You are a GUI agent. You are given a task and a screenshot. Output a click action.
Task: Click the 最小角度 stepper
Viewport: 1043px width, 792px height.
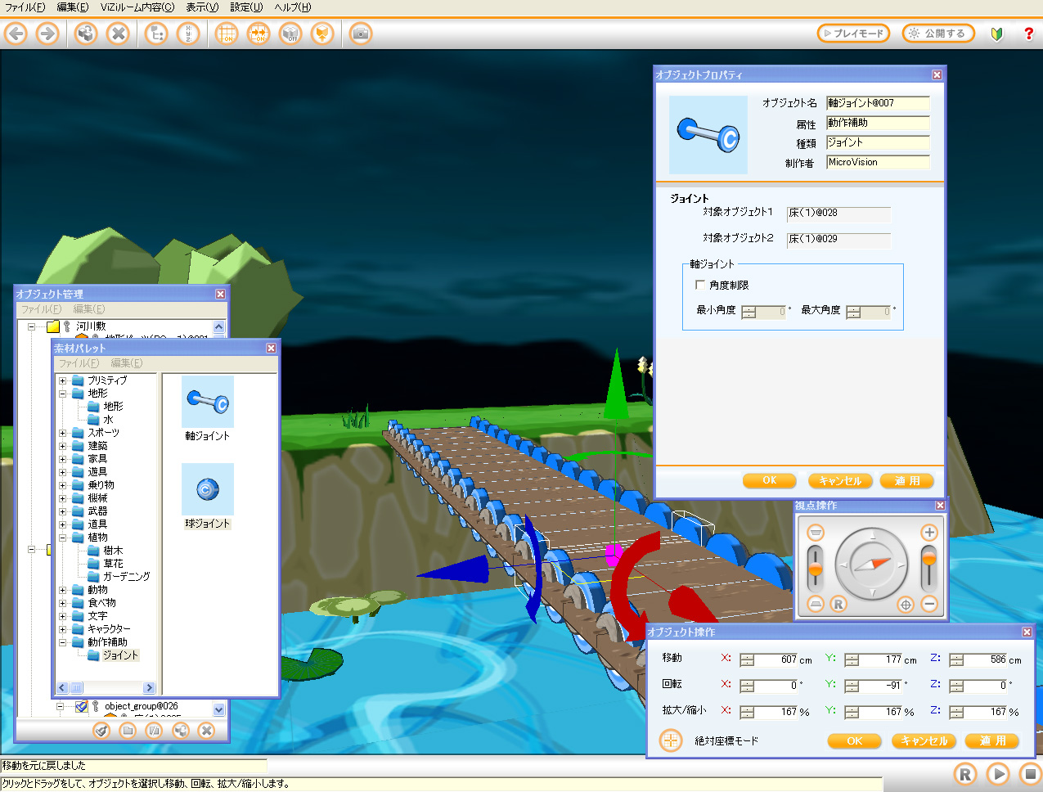click(749, 312)
